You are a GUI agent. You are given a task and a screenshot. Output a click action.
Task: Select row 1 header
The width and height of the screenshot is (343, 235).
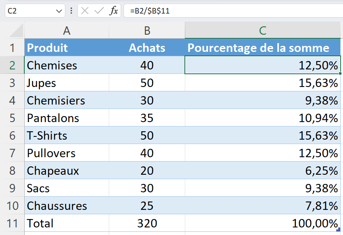(12, 47)
